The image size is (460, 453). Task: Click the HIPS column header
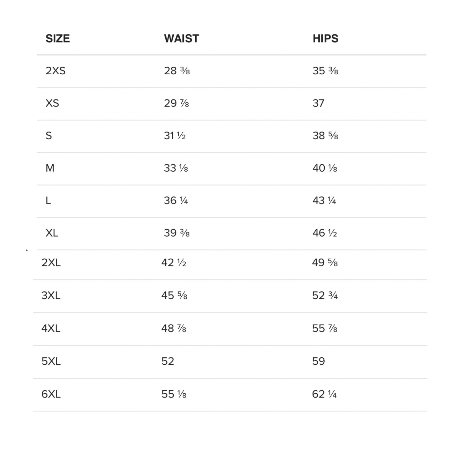point(325,38)
